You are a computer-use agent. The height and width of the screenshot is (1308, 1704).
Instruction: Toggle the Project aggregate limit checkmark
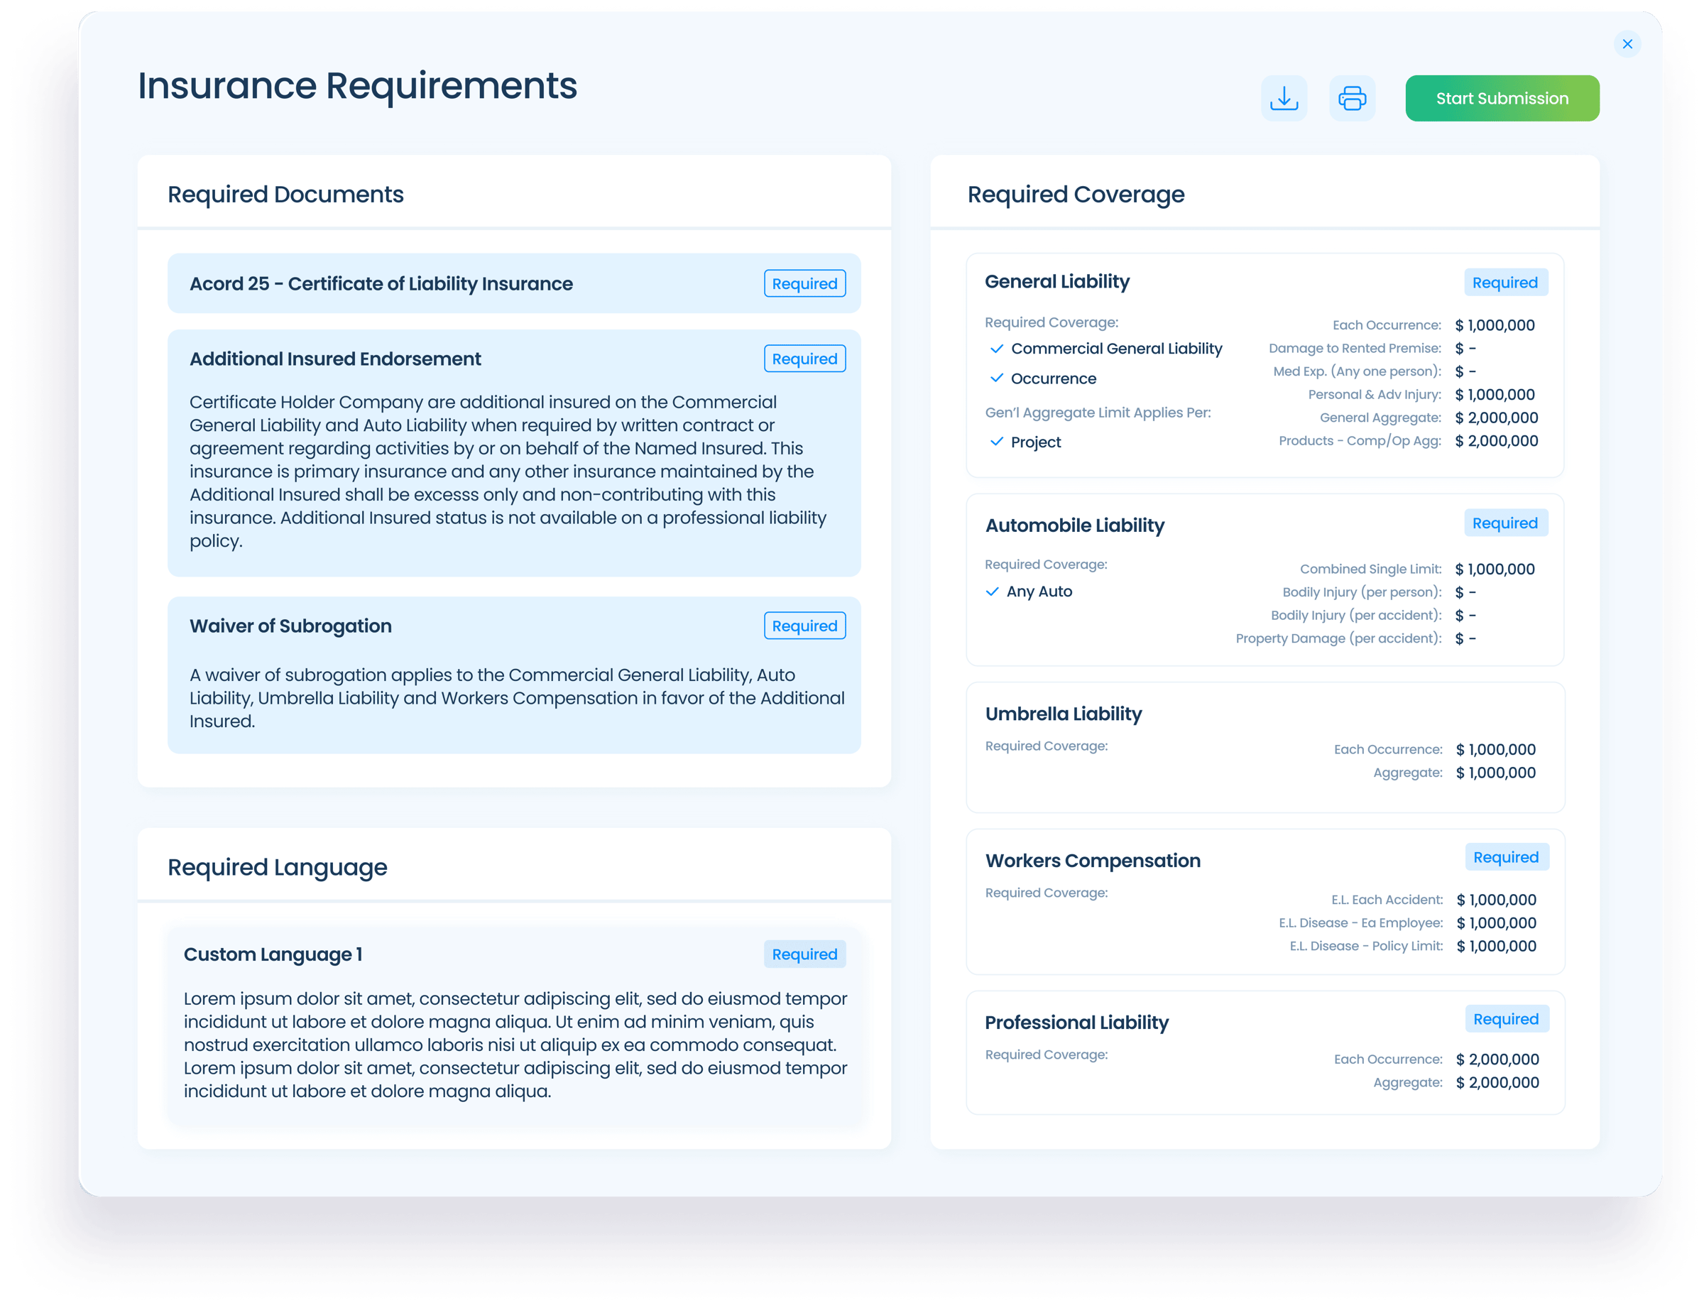click(997, 442)
